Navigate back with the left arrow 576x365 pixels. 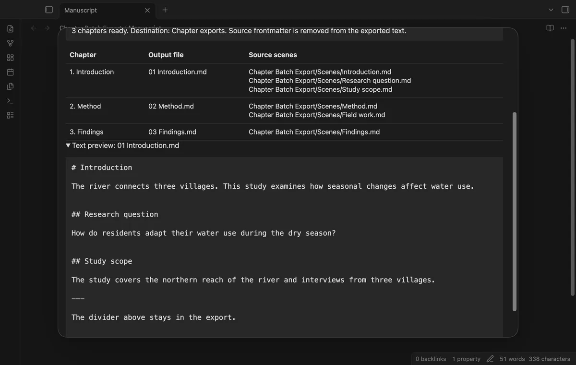pyautogui.click(x=34, y=28)
